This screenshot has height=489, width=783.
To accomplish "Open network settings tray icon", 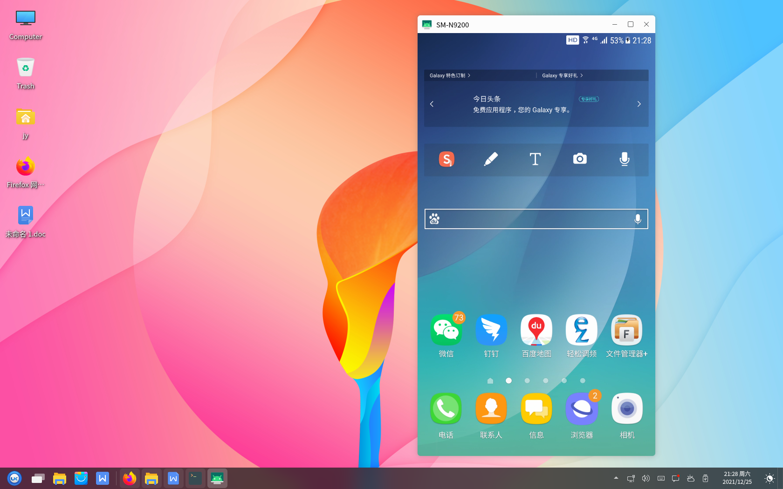I will [x=631, y=478].
